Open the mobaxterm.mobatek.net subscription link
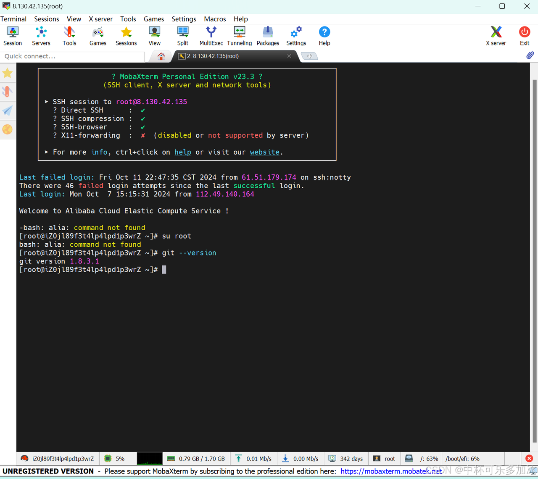 tap(391, 471)
